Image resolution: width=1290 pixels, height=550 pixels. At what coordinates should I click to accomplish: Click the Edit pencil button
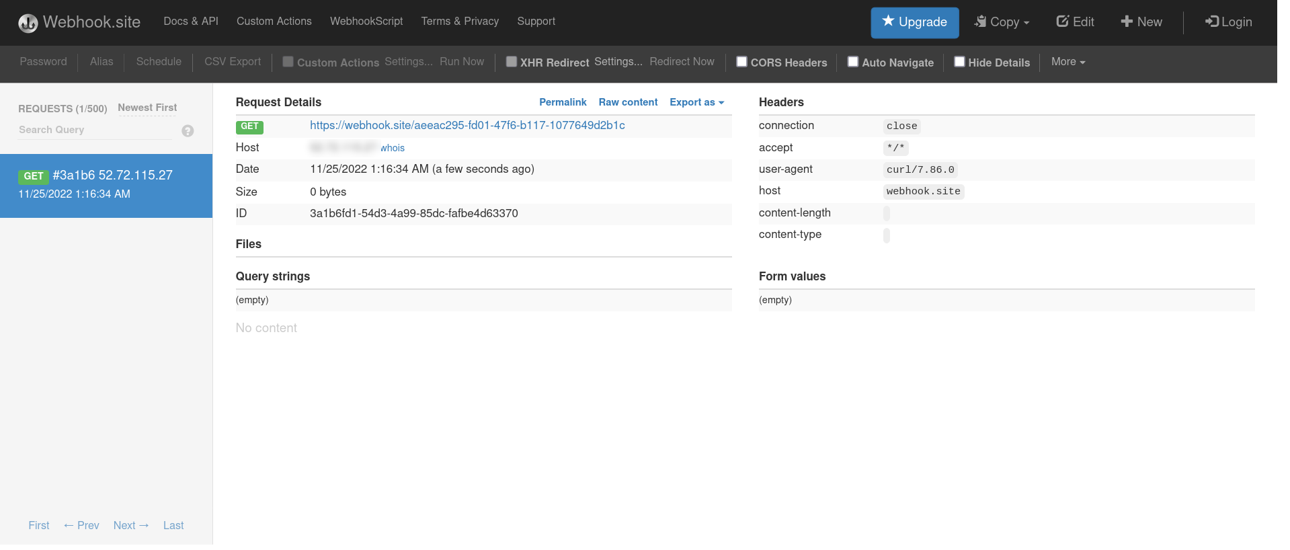[x=1075, y=22]
